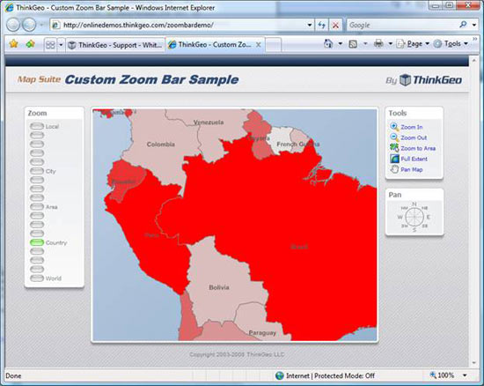
Task: Open the Recent Pages dropdown arrow
Action: [41, 25]
